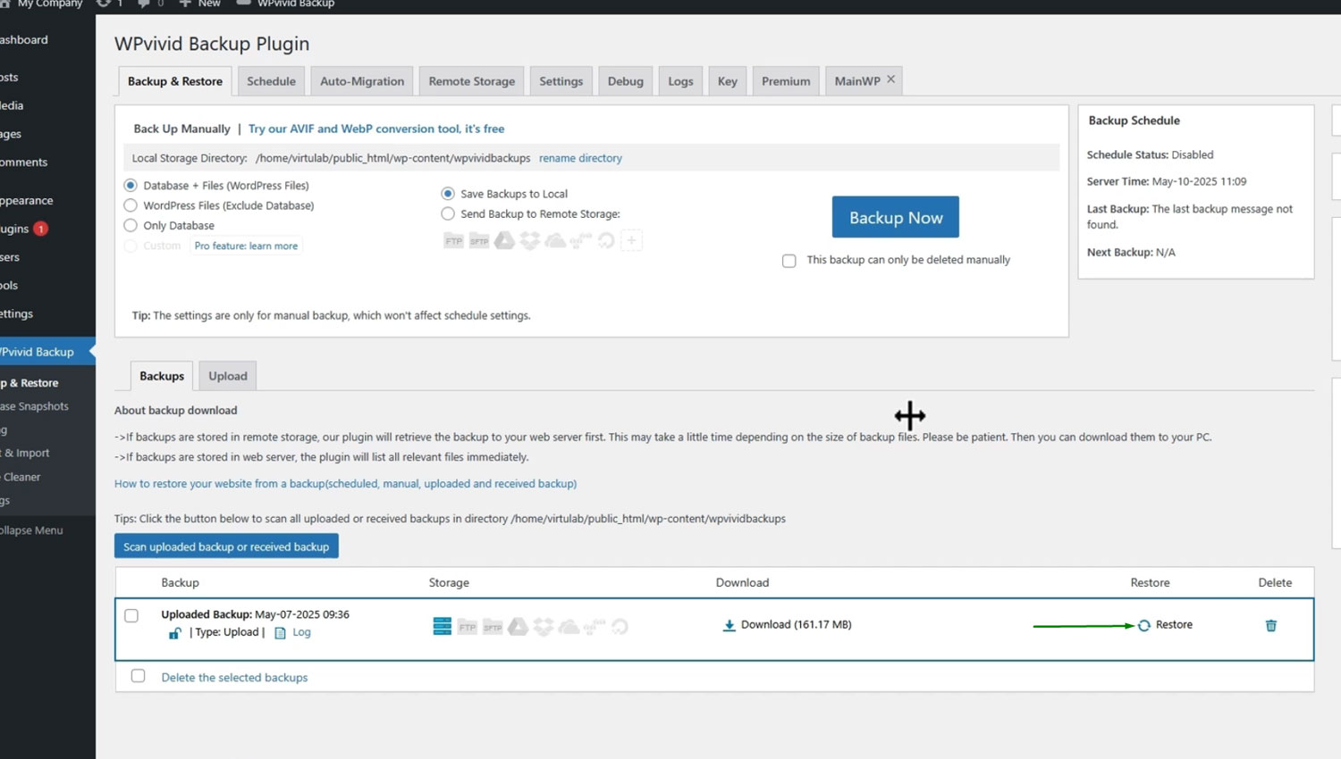Click the blue server storage icon in backup row
This screenshot has height=759, width=1341.
pyautogui.click(x=442, y=626)
